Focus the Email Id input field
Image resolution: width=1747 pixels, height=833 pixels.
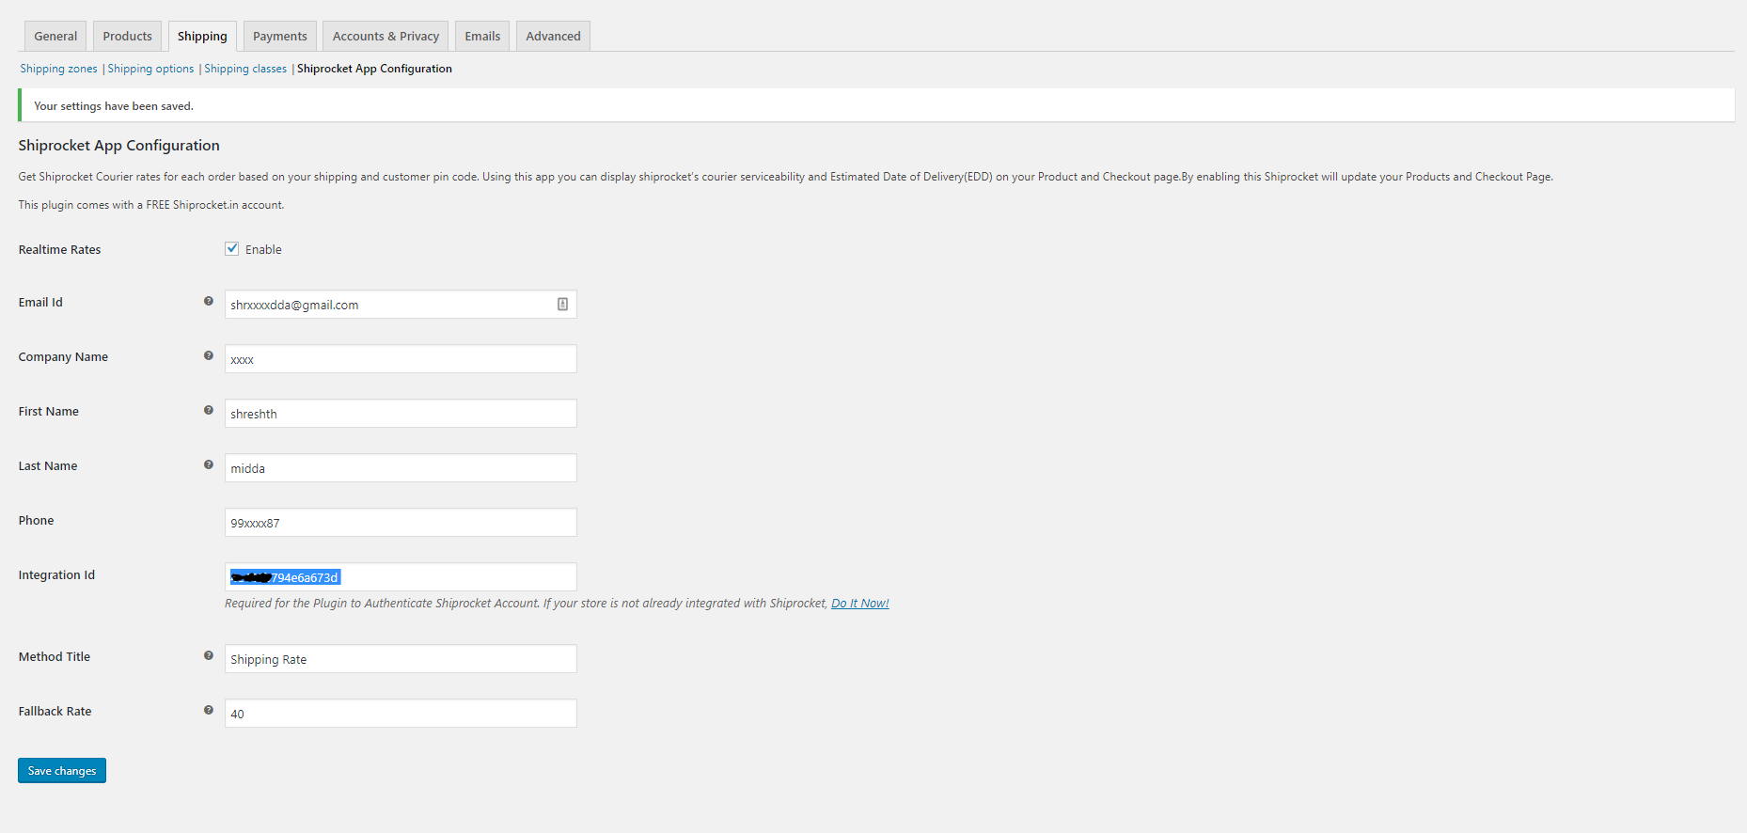pos(401,304)
